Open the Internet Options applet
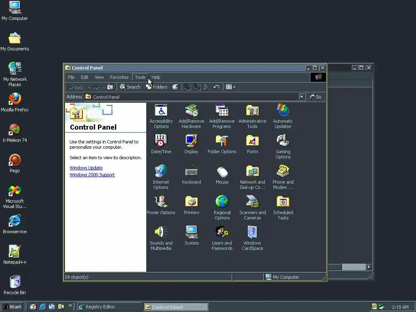Viewport: 416px width, 312px height. [x=161, y=177]
